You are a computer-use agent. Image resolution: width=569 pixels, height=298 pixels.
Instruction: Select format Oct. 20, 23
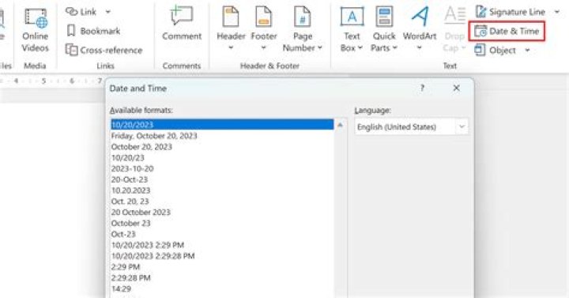coord(222,201)
